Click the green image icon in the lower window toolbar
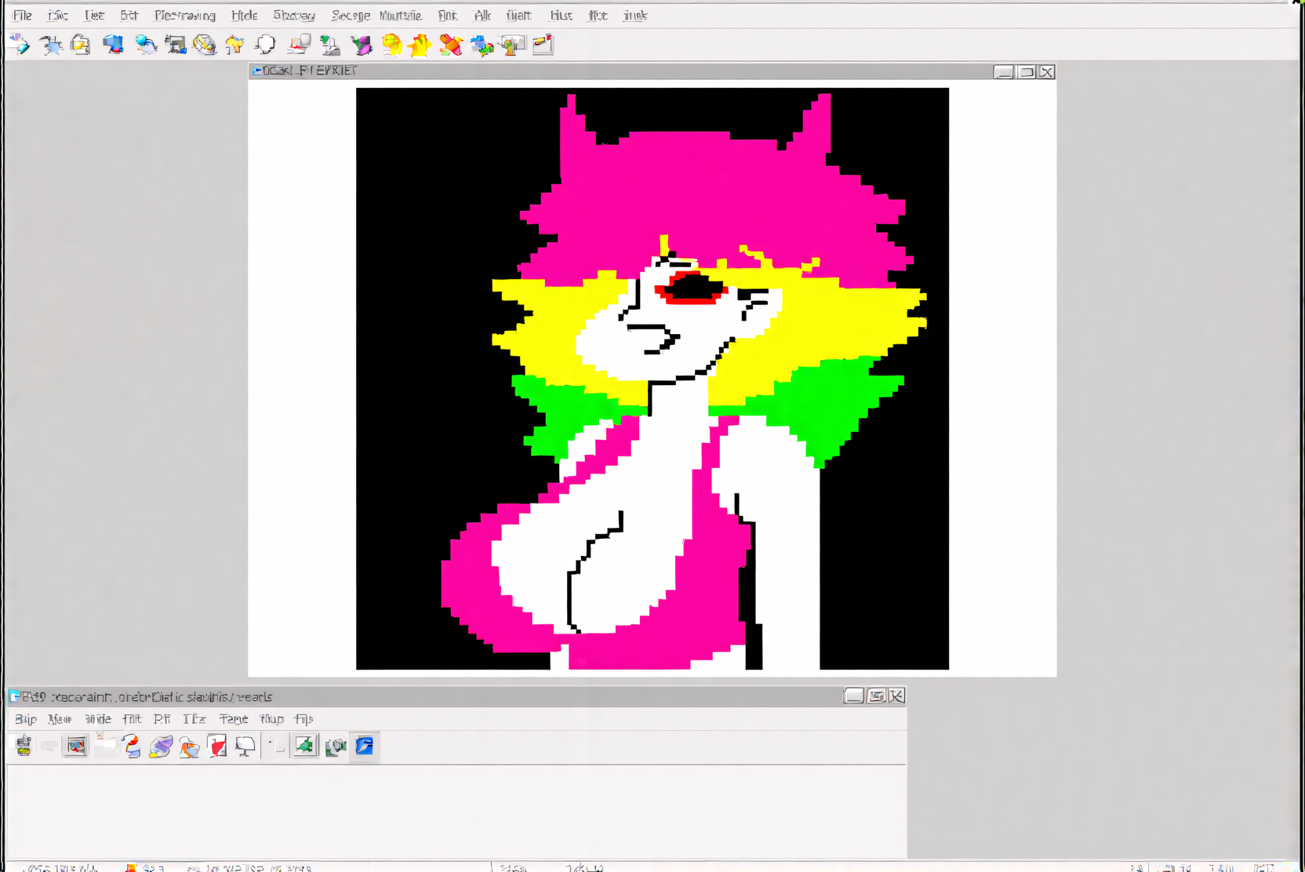This screenshot has width=1305, height=872. click(305, 746)
